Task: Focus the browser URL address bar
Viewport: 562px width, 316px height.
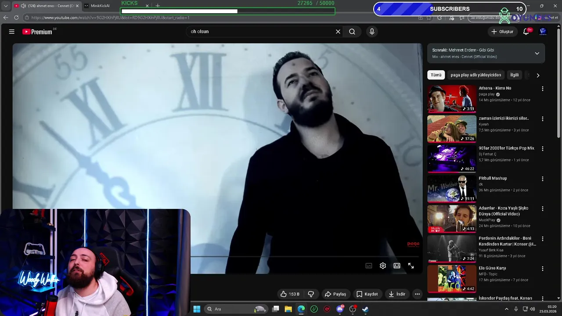Action: 220,18
